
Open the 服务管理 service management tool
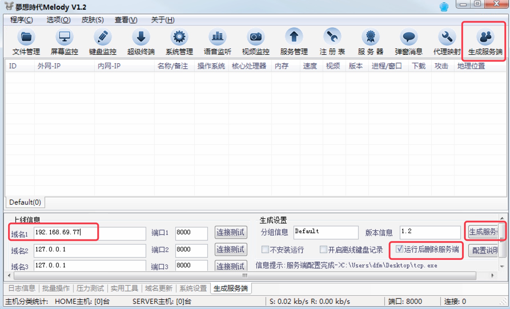[294, 42]
